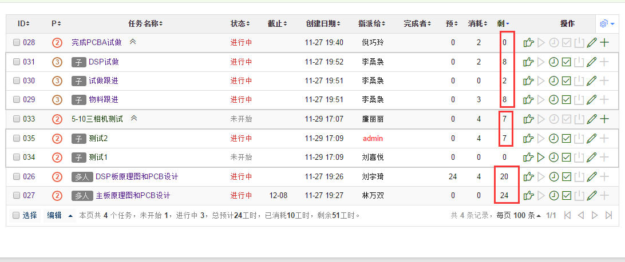Add a subtask to task 028 (plus icon)
Image resolution: width=625 pixels, height=262 pixels.
point(604,42)
